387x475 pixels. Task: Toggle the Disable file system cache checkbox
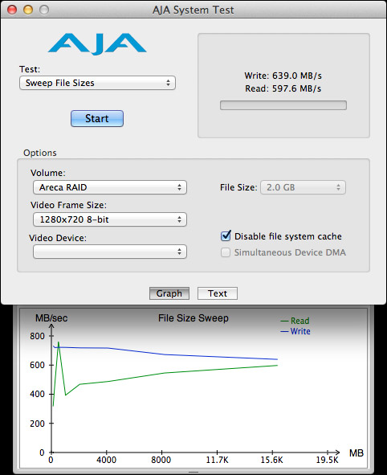(x=226, y=236)
